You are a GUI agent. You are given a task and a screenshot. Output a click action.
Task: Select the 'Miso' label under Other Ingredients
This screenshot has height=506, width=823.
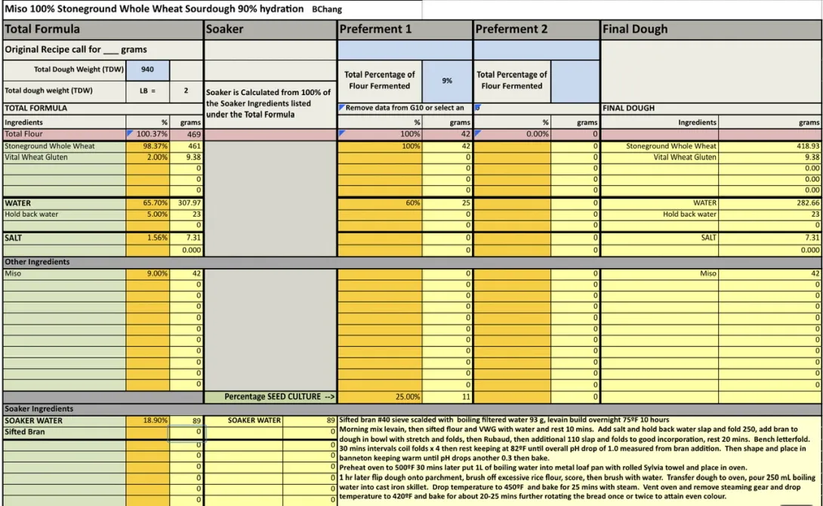(x=65, y=273)
